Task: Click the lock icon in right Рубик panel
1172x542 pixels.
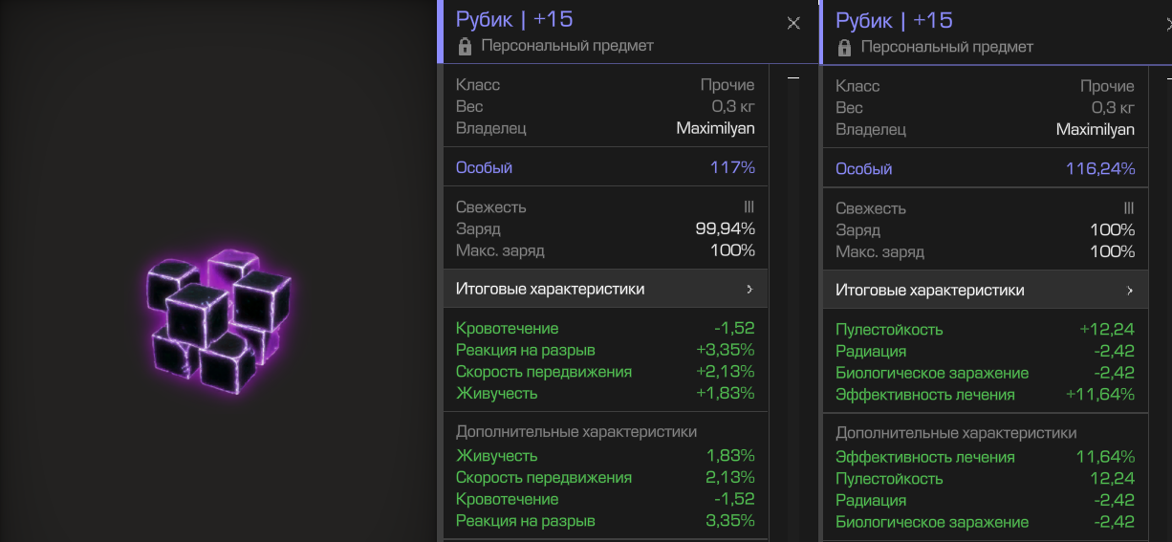Action: 845,47
